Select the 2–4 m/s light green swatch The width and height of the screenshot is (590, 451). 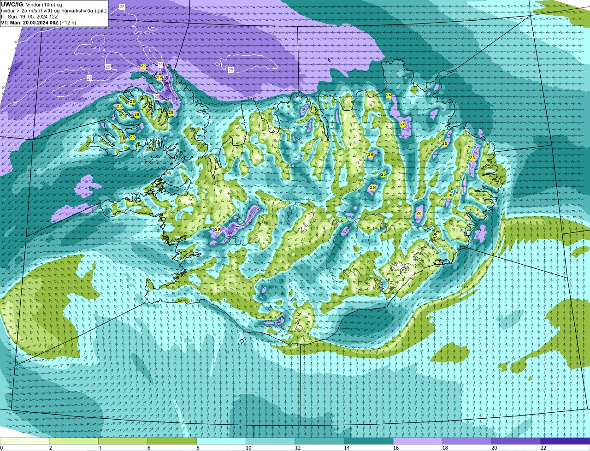click(x=74, y=441)
